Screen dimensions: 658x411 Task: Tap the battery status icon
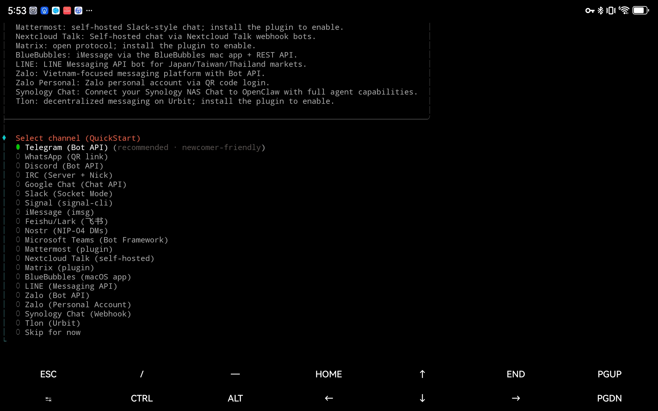641,11
